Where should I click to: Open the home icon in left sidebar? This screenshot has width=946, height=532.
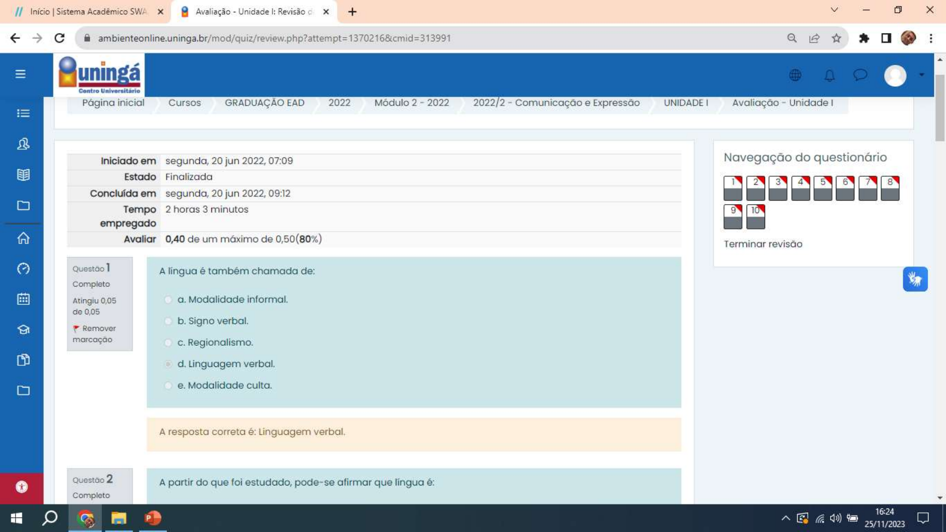pyautogui.click(x=23, y=238)
